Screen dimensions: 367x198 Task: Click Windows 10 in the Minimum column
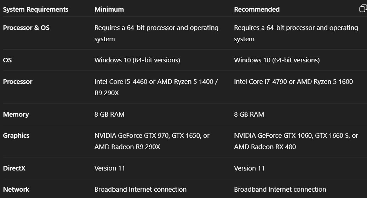point(137,60)
